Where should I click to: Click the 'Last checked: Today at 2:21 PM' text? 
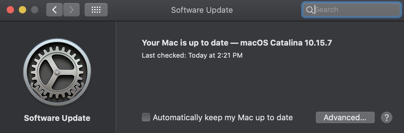[x=192, y=56]
